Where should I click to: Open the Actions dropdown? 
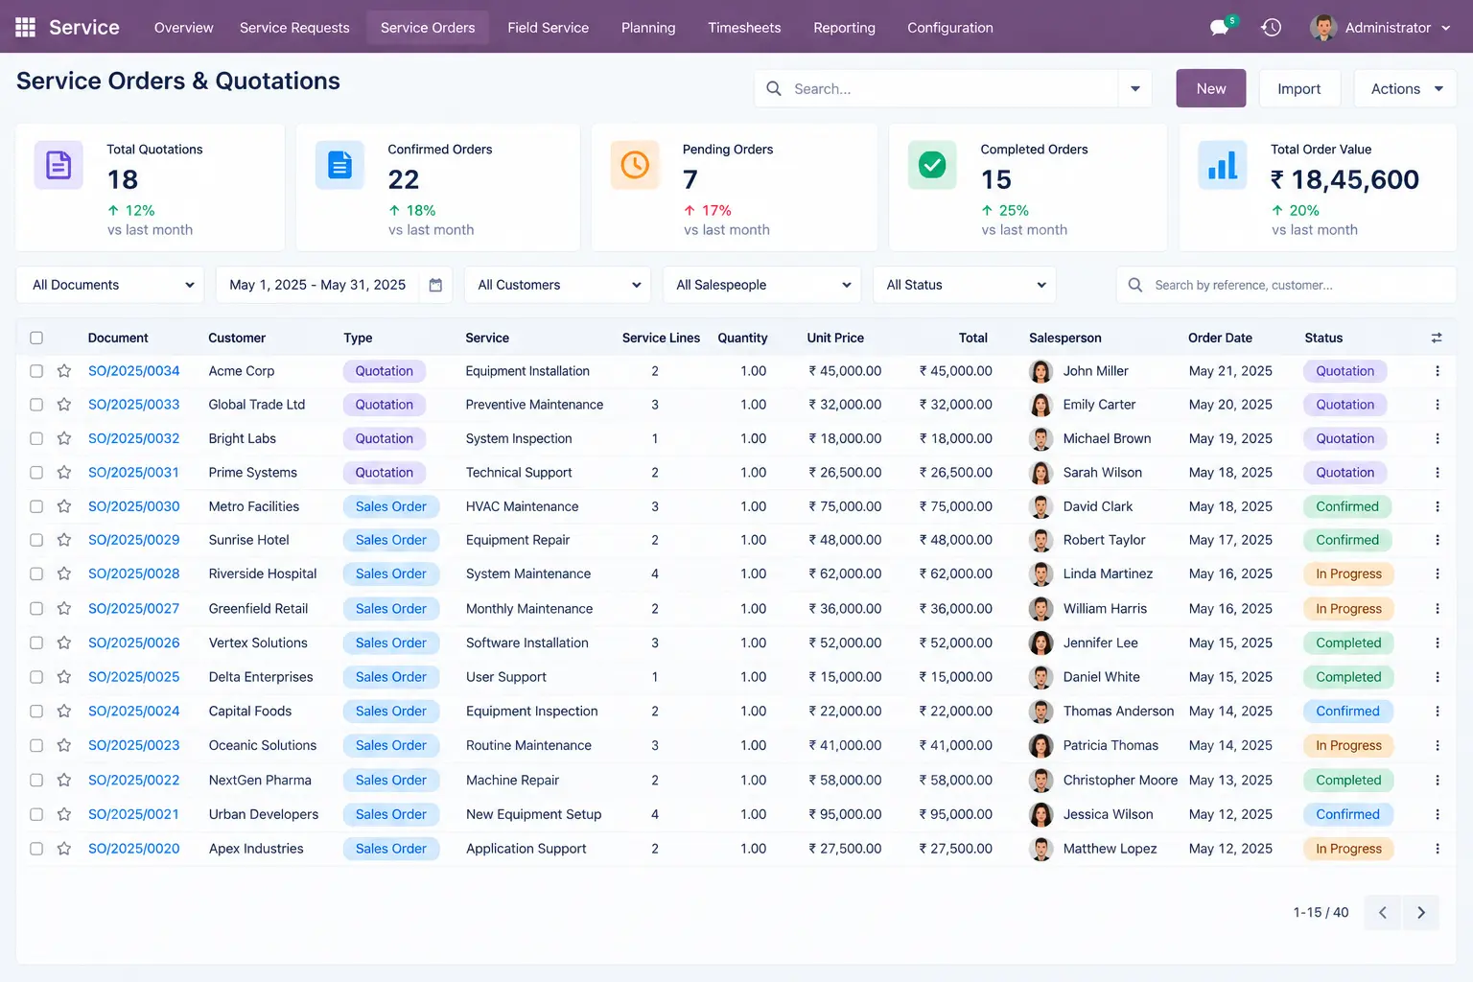(x=1406, y=88)
